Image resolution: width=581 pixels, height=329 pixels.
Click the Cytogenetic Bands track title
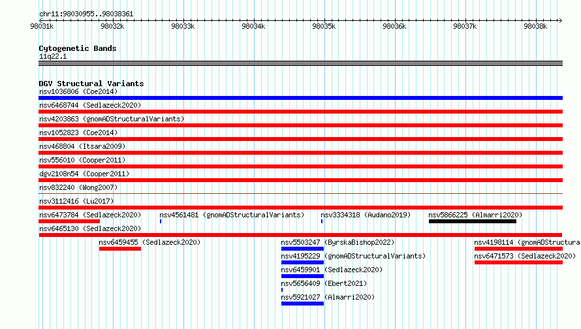78,48
